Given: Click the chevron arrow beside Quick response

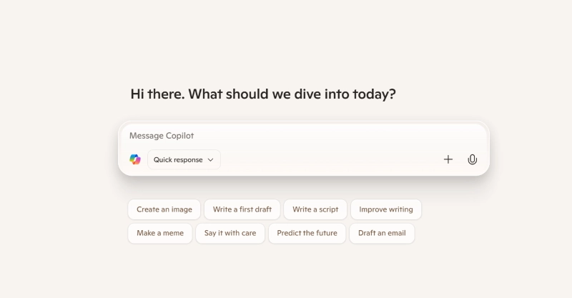Looking at the screenshot, I should (211, 160).
